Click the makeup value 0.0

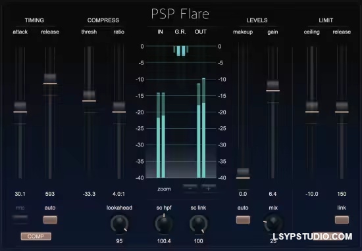click(243, 194)
